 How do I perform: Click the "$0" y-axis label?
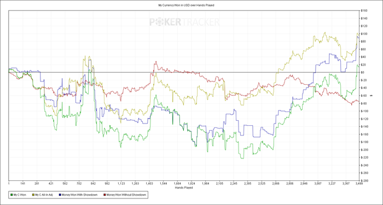[362, 73]
